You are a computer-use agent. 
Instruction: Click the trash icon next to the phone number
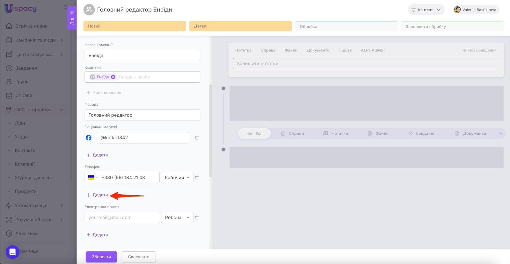[x=197, y=178]
